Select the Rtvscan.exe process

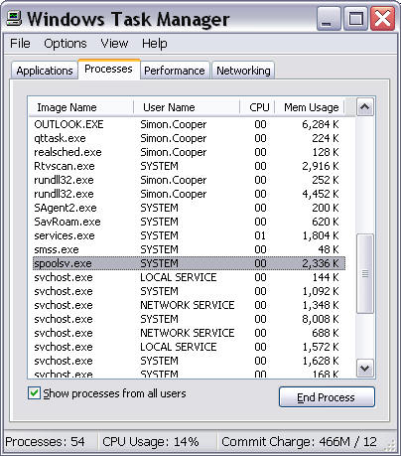[189, 166]
